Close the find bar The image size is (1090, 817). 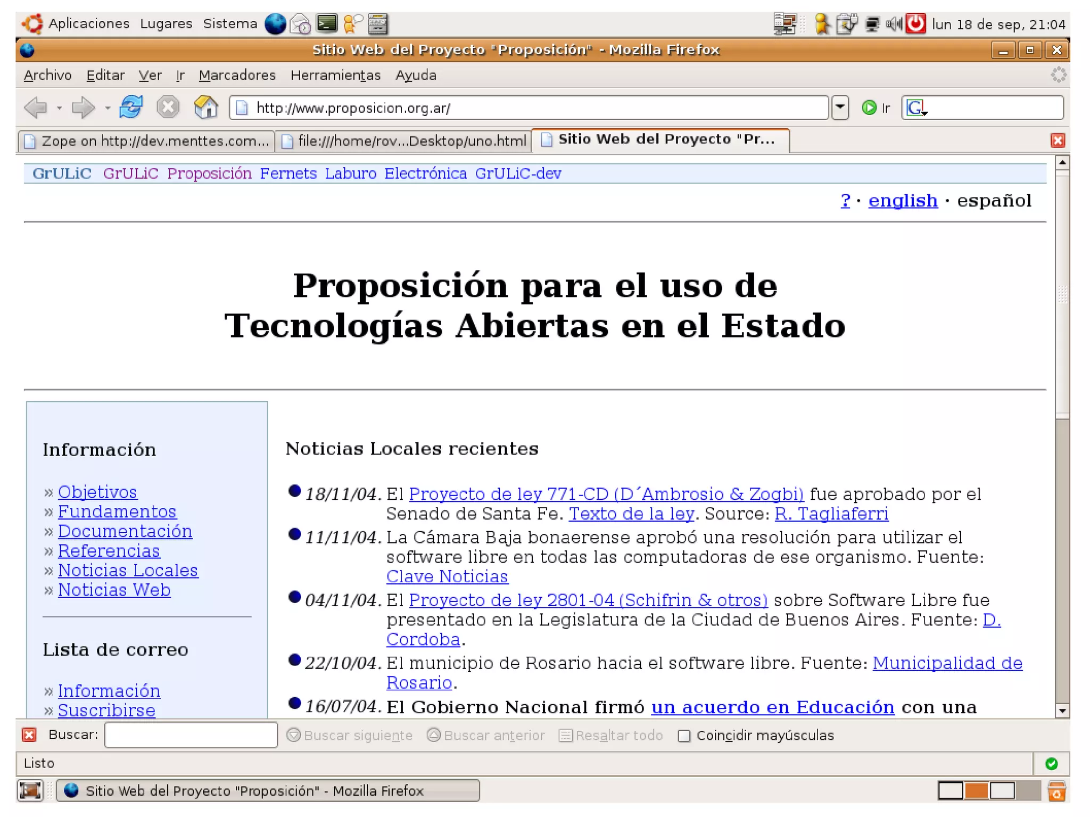point(29,735)
